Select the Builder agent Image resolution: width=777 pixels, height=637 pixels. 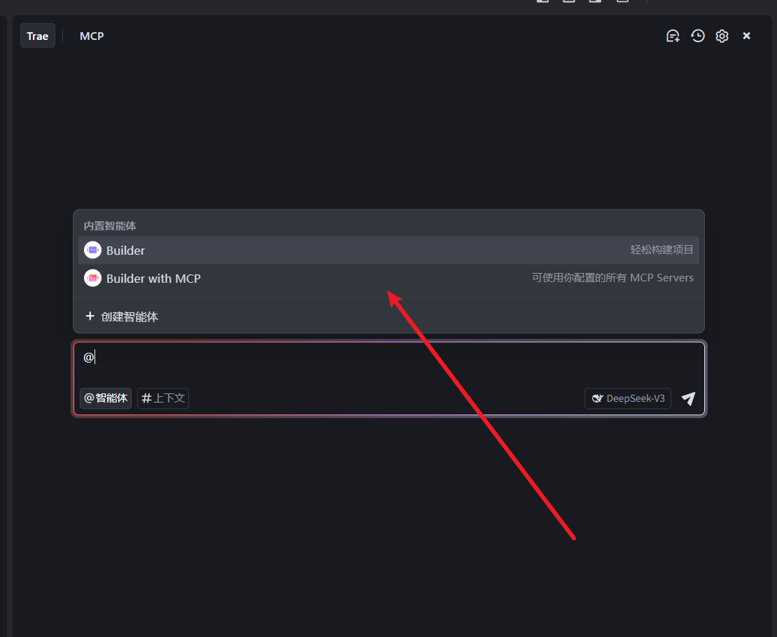pos(388,251)
